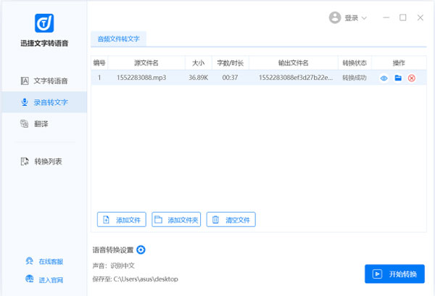Select 录音转文字 in the sidebar
This screenshot has width=435, height=296.
50,102
